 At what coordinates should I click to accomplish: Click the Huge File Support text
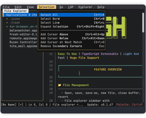point(84,58)
